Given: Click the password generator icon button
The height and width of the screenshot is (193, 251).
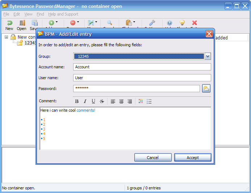Looking at the screenshot, I should (x=206, y=89).
